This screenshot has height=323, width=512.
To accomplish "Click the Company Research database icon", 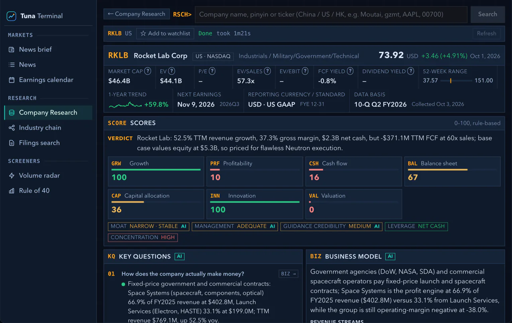I will point(12,112).
